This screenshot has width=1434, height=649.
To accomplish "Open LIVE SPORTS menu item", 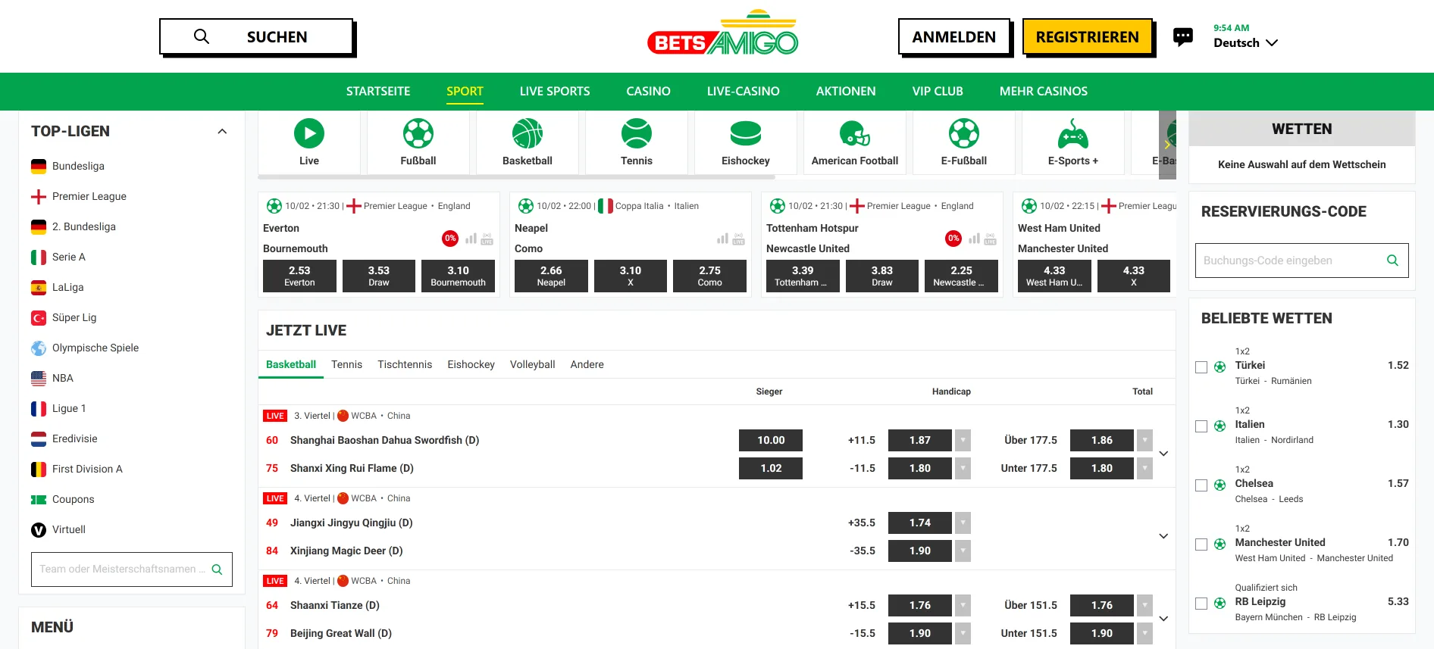I will point(555,91).
